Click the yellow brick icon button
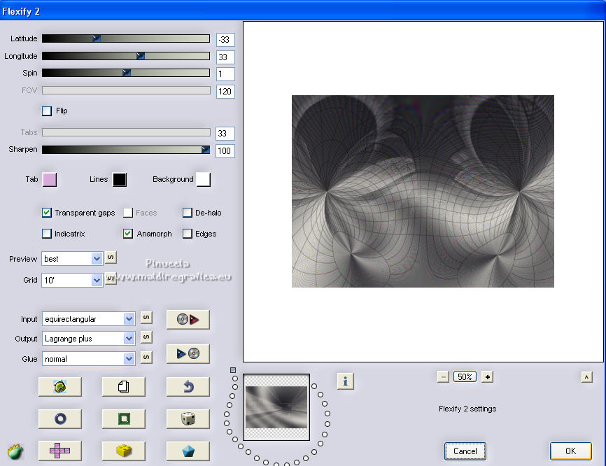 [123, 451]
